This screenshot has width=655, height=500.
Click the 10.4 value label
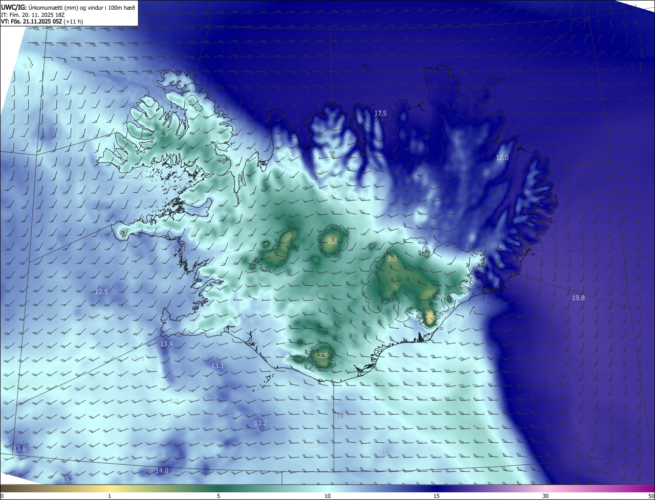314,446
